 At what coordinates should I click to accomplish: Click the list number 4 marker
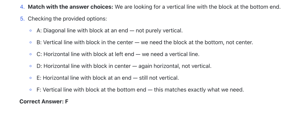(x=22, y=7)
